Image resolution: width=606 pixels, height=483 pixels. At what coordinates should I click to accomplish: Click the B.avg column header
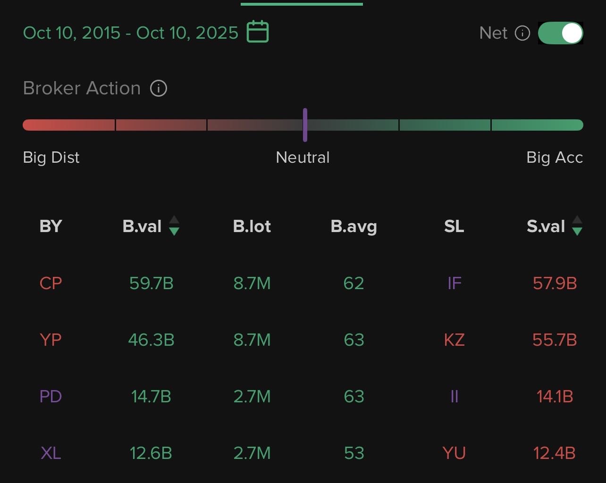353,226
